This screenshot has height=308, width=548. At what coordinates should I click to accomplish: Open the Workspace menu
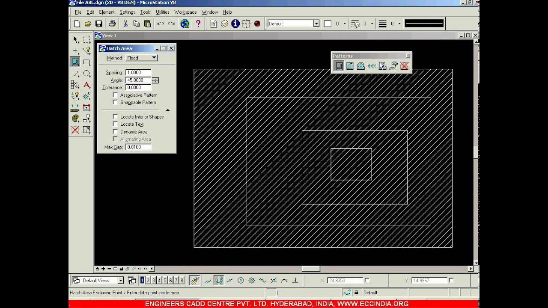(185, 12)
